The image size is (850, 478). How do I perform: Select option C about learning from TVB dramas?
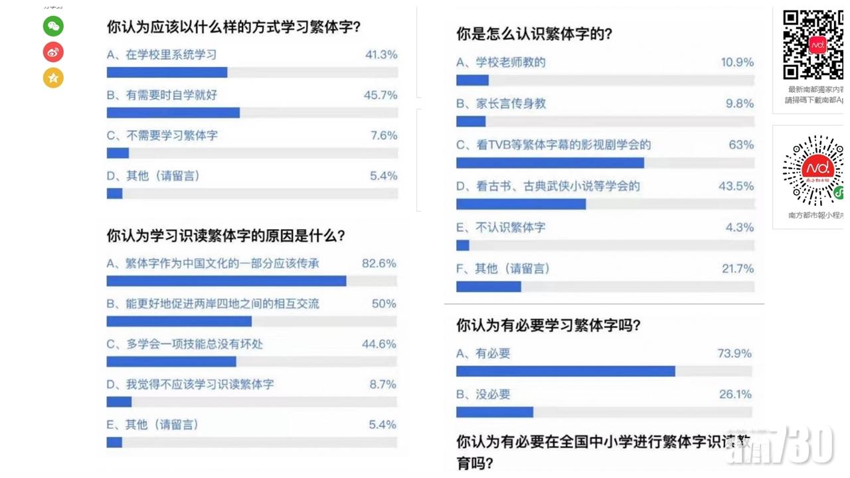point(552,144)
